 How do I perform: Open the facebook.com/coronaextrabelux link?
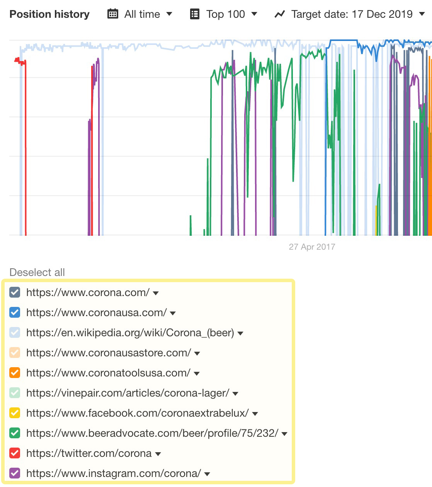(x=138, y=413)
